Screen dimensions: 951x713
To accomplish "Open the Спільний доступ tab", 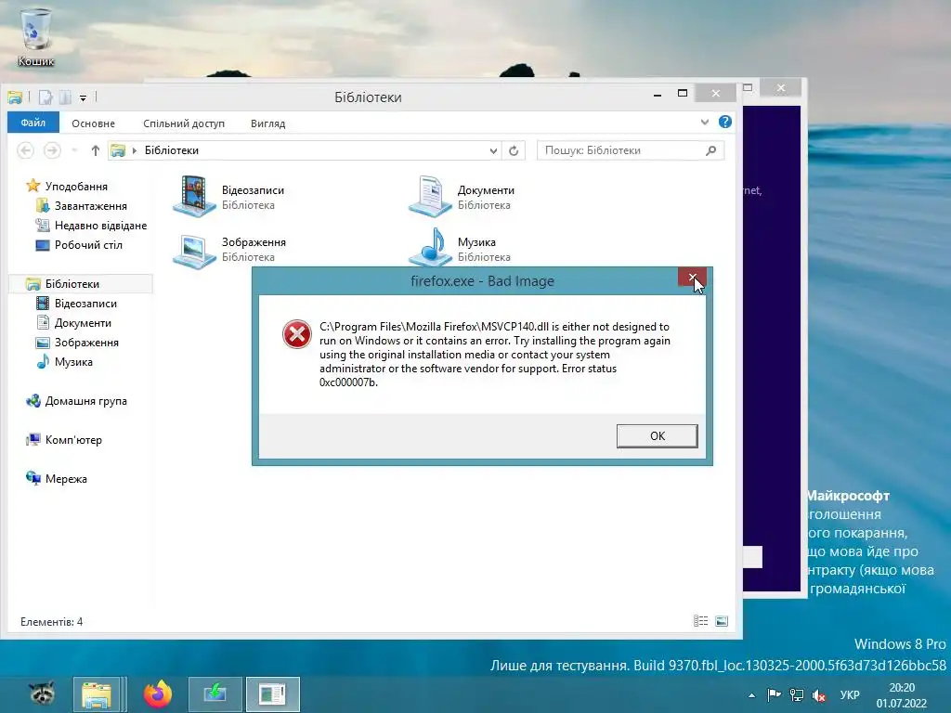I will click(184, 123).
